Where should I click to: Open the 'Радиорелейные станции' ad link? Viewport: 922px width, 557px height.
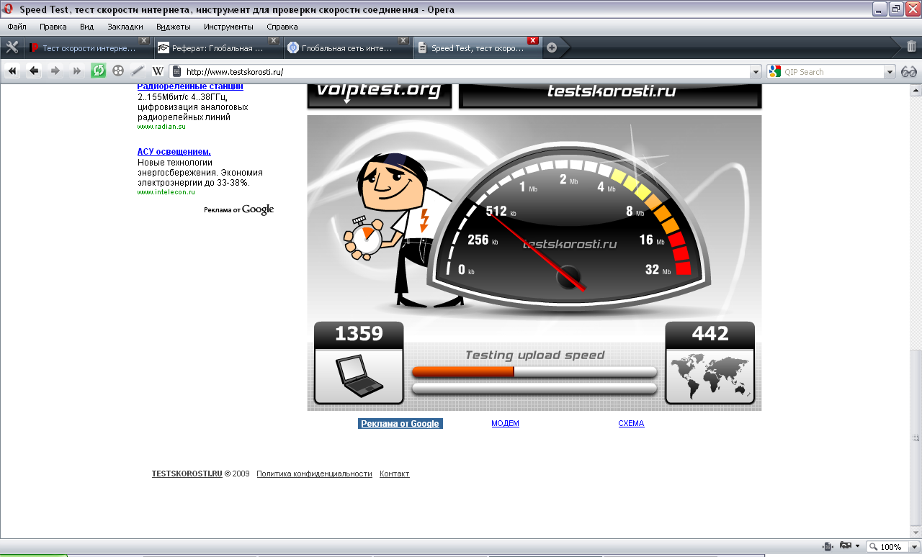coord(190,86)
